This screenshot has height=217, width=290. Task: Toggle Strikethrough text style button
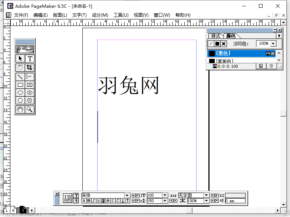pyautogui.click(x=108, y=201)
